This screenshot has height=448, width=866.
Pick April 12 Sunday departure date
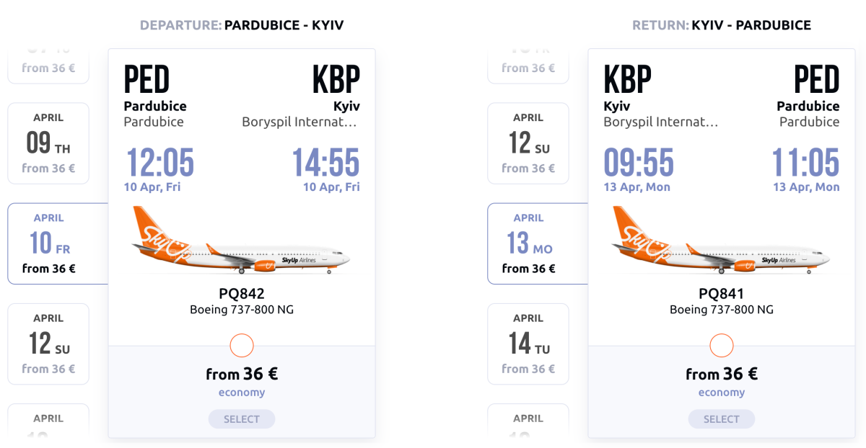click(x=48, y=344)
